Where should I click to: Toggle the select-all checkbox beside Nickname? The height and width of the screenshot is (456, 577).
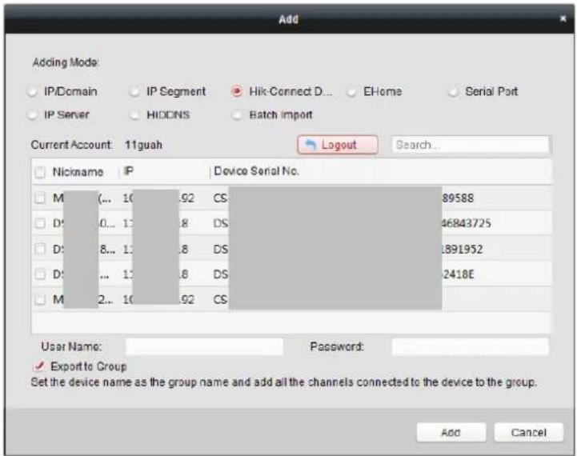click(40, 172)
